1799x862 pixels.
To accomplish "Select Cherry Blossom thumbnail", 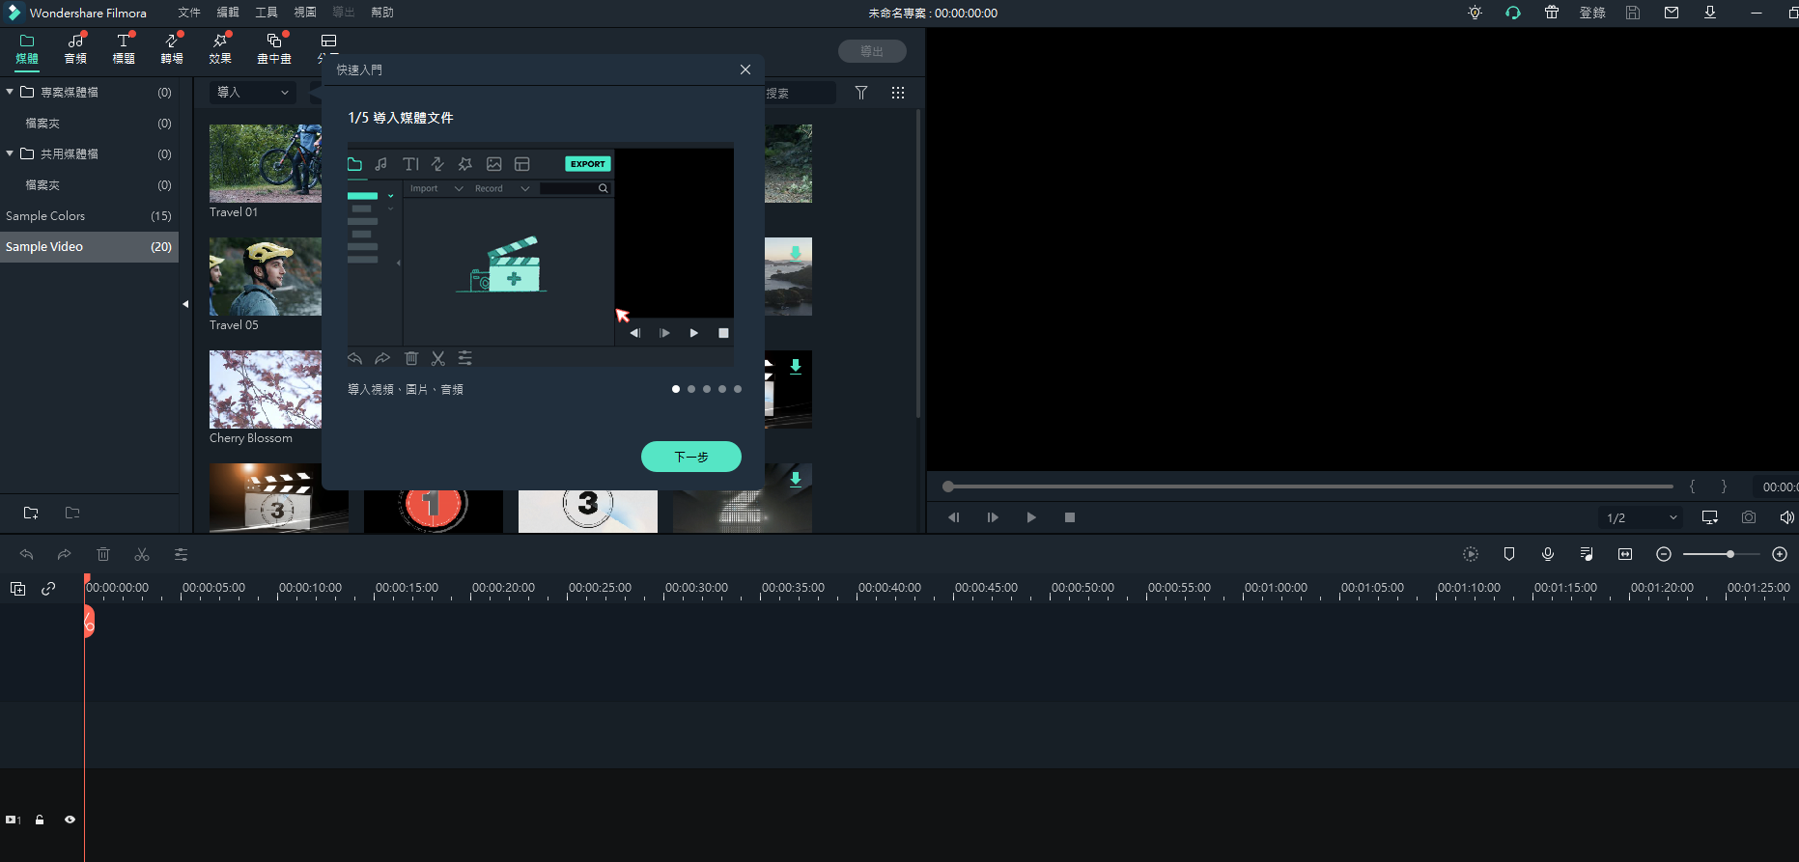I will point(266,390).
